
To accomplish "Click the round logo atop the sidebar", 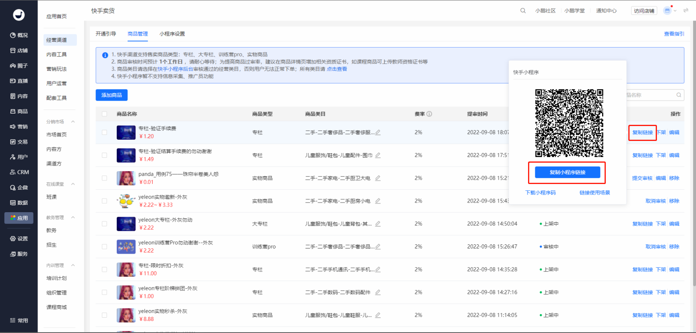I will pos(19,15).
